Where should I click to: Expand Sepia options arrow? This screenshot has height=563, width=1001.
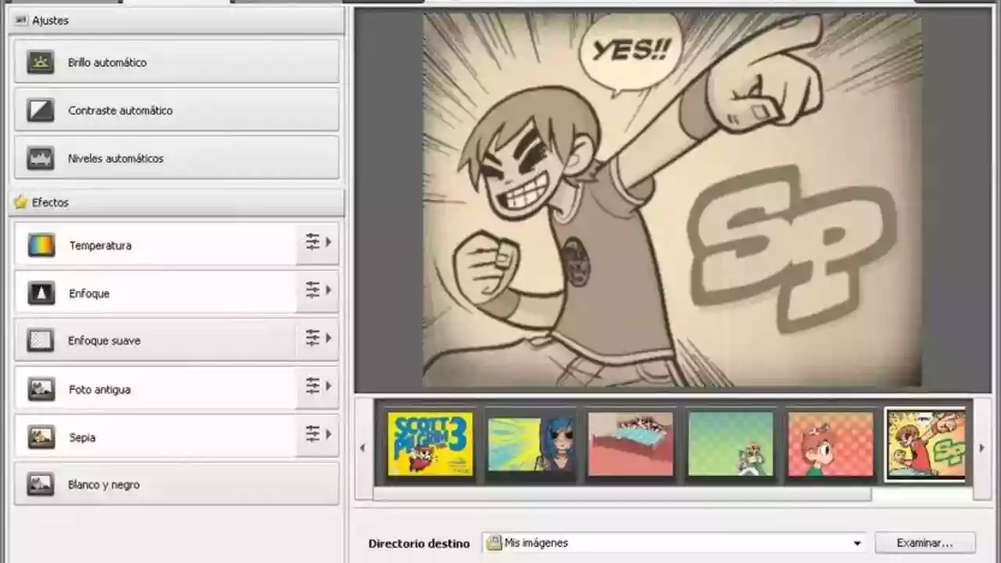click(329, 433)
